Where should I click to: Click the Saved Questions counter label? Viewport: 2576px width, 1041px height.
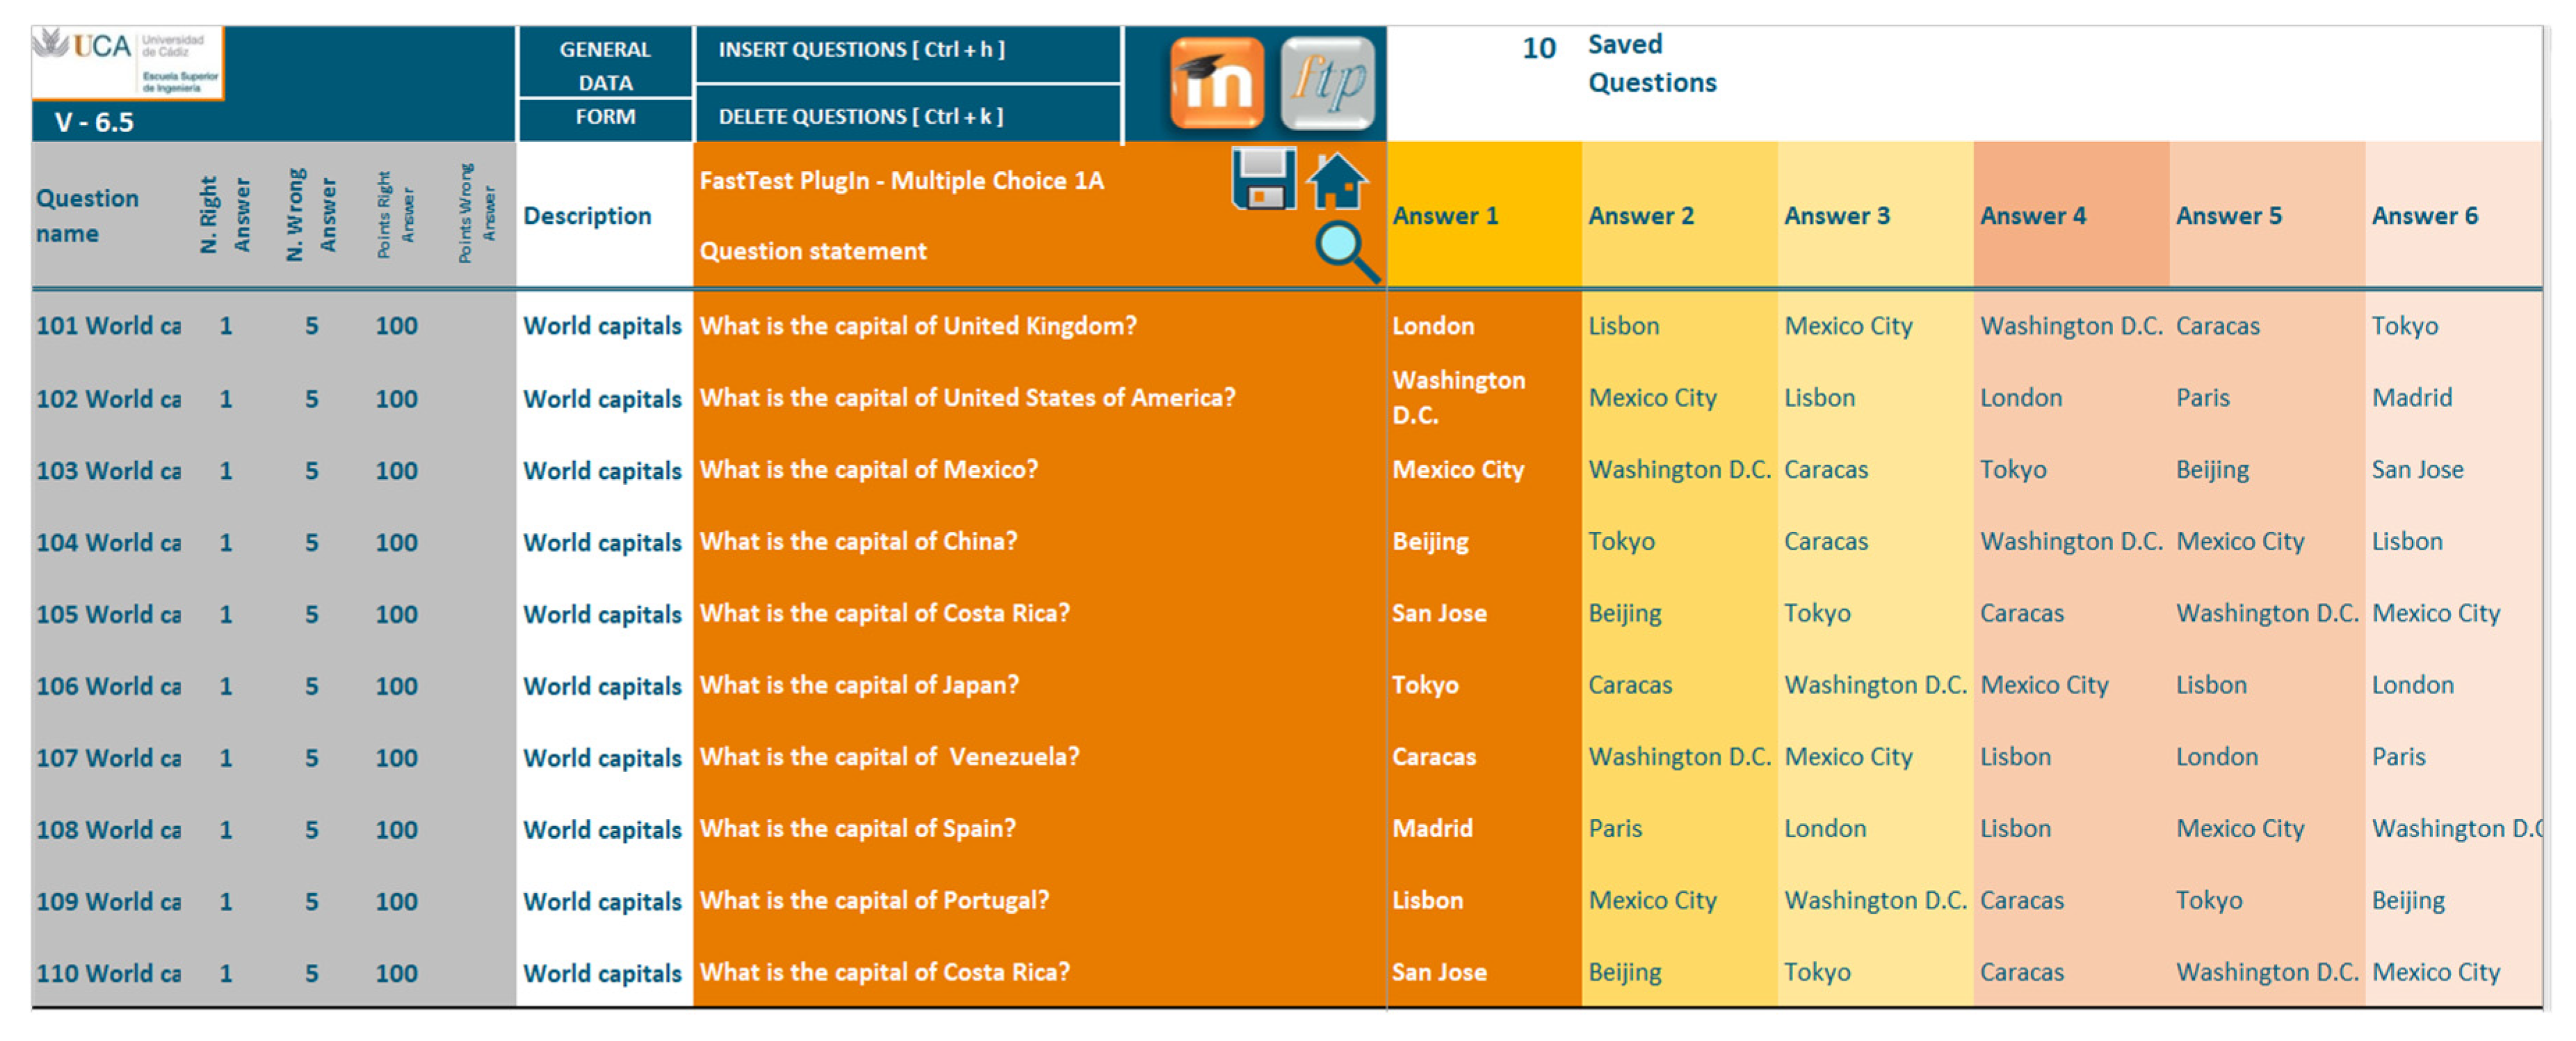(x=1651, y=64)
